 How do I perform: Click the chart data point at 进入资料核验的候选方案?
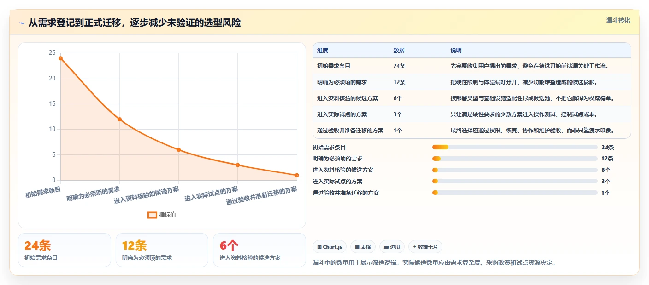178,150
